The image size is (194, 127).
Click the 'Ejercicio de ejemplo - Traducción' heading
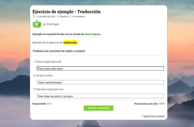67,12
